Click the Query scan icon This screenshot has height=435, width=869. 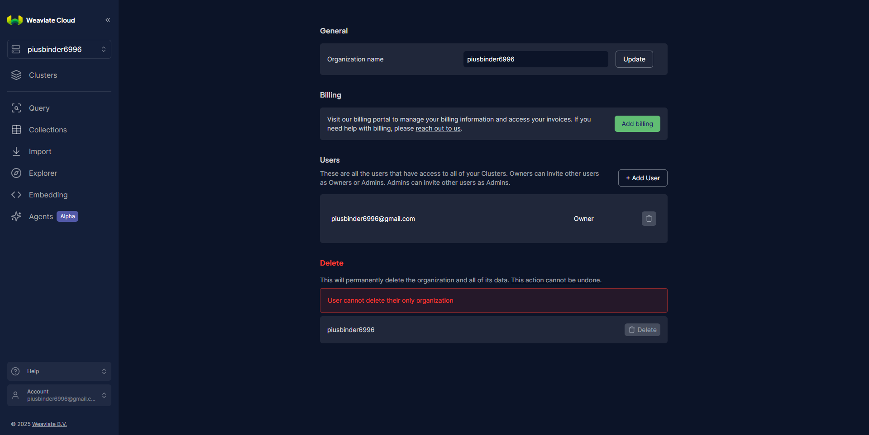tap(16, 108)
